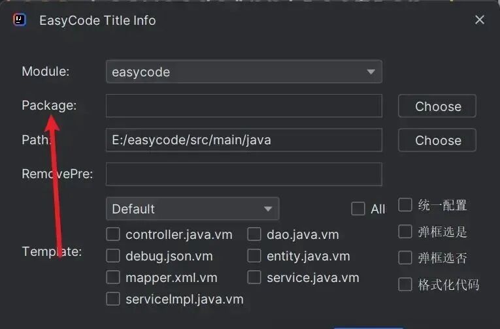500x329 pixels.
Task: Expand the Default template group dropdown
Action: click(x=192, y=209)
